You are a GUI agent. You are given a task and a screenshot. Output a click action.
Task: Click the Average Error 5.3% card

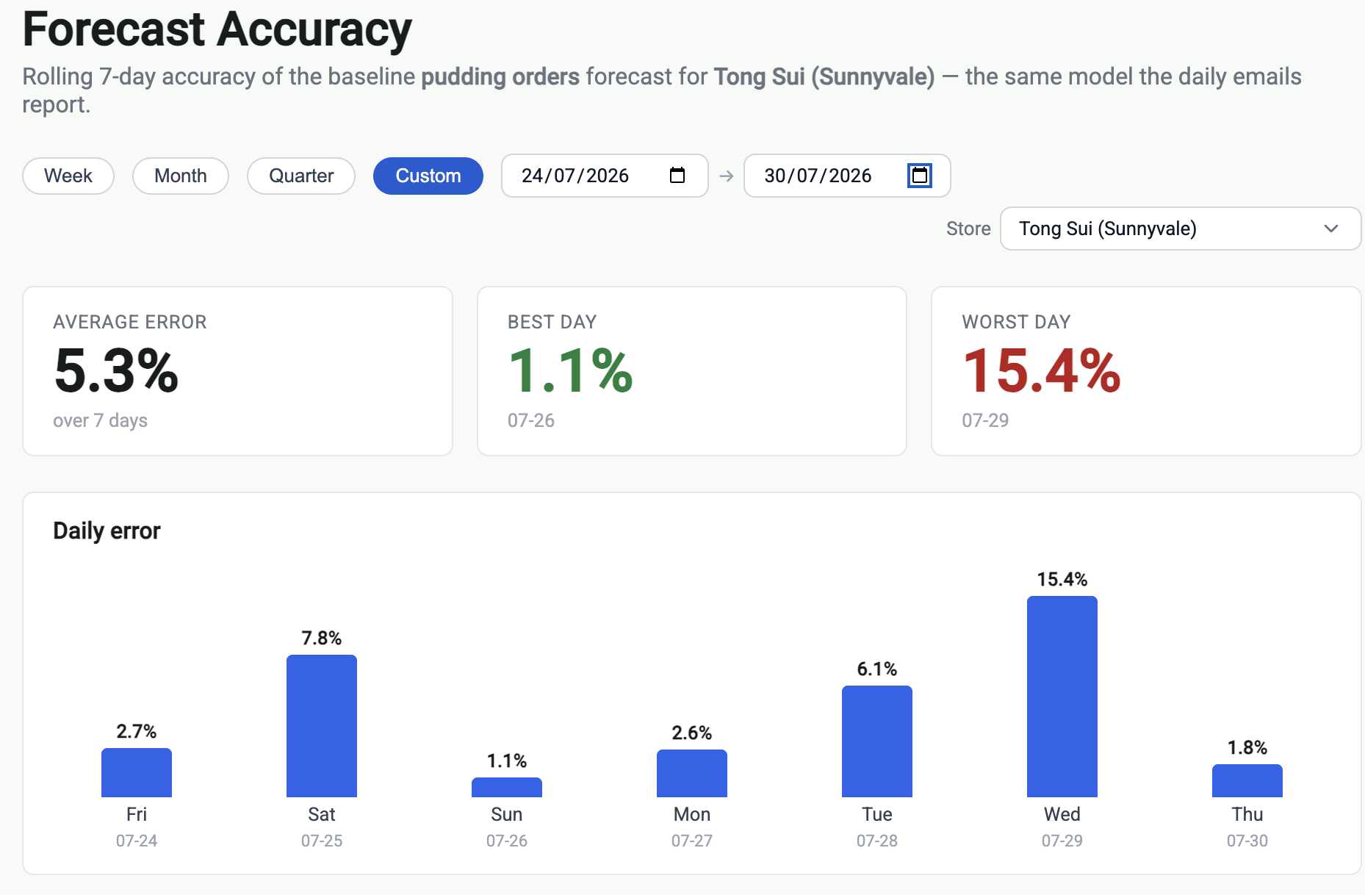point(238,371)
